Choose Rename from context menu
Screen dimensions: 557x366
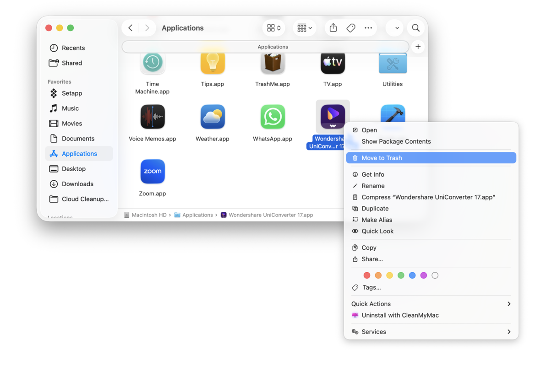(431, 186)
